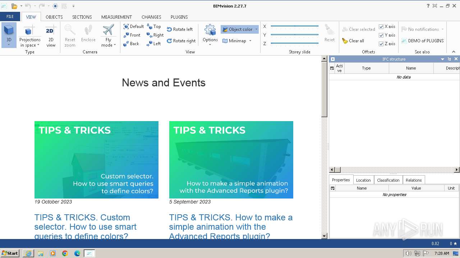Open file folder icon in quick access toolbar

14,6
